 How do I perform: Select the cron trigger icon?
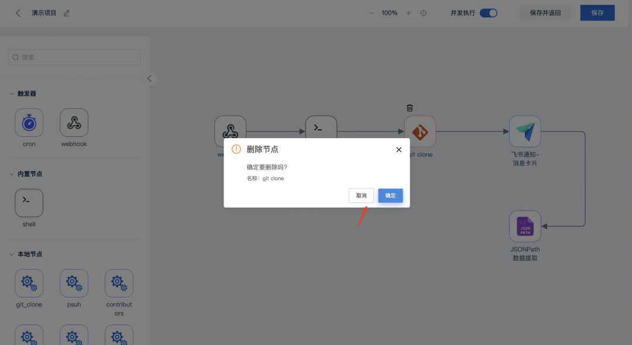tap(29, 122)
